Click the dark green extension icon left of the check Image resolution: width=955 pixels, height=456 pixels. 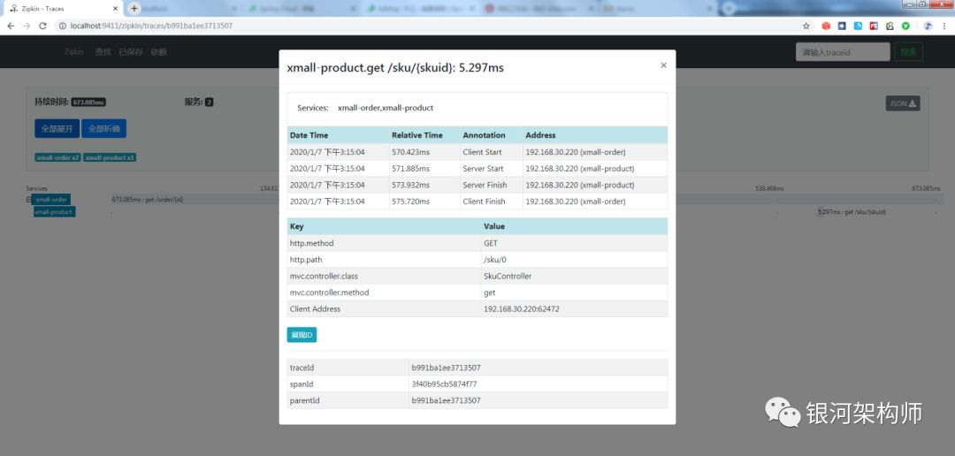point(890,26)
